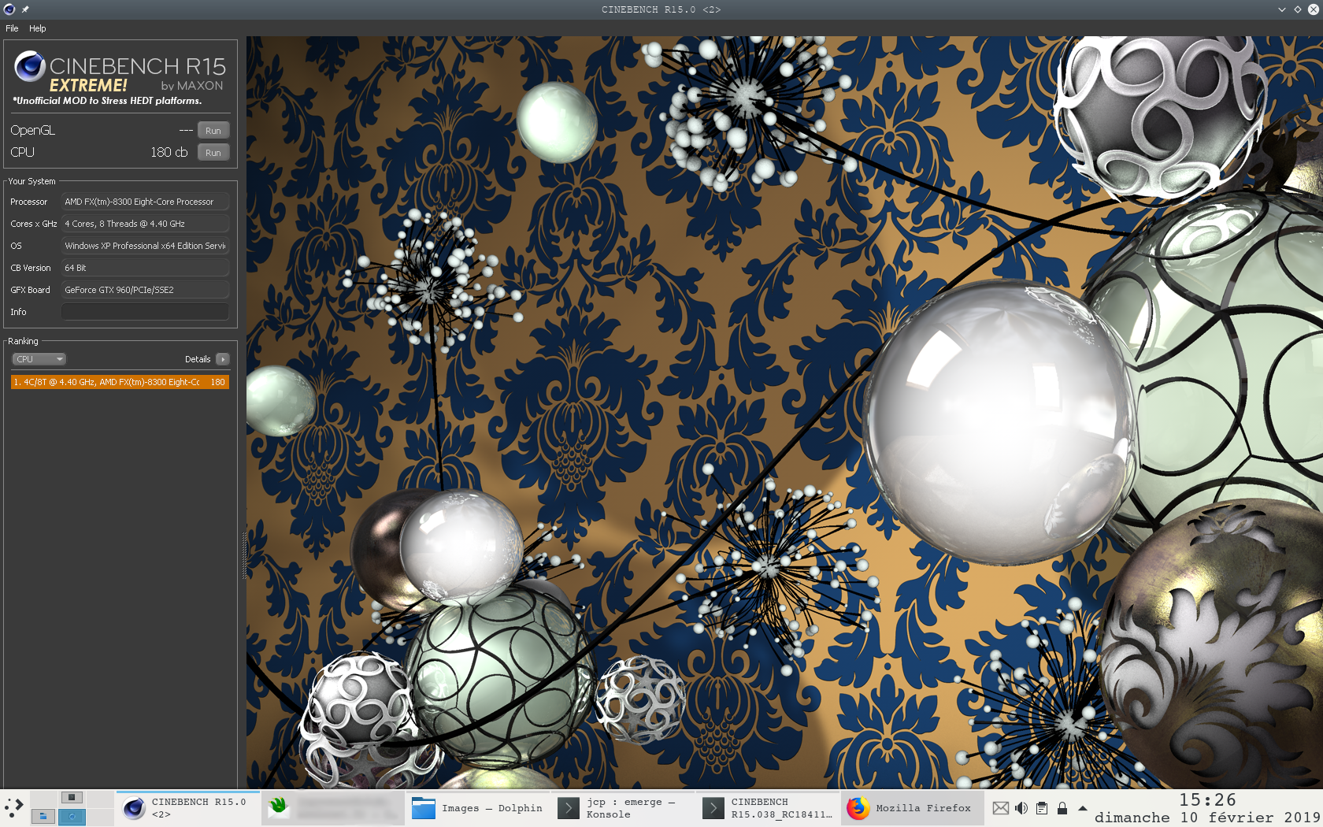Click the date dimanche 10 février 2019
The image size is (1323, 827).
coord(1207,818)
